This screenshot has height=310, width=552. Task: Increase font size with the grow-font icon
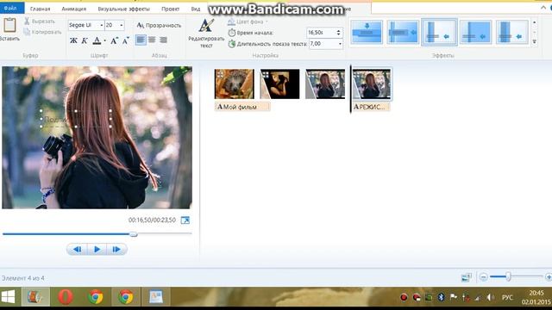pyautogui.click(x=115, y=40)
